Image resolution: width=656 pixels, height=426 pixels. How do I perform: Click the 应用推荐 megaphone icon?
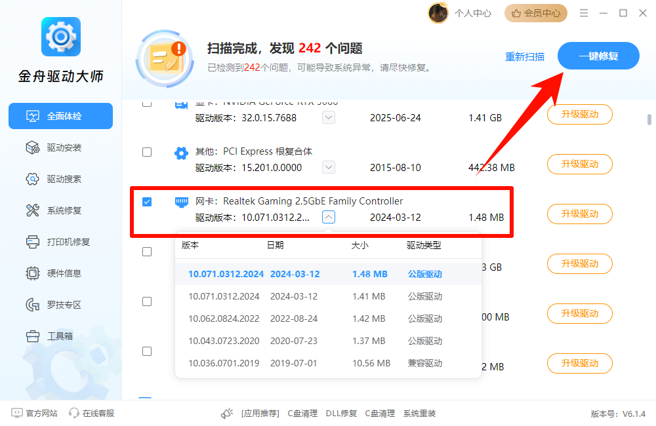coord(227,414)
